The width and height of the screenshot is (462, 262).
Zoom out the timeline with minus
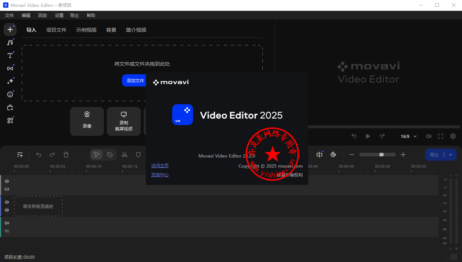click(352, 155)
